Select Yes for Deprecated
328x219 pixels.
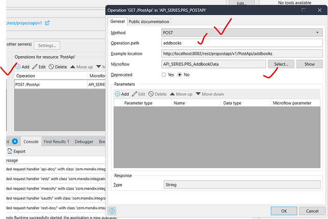pyautogui.click(x=164, y=74)
